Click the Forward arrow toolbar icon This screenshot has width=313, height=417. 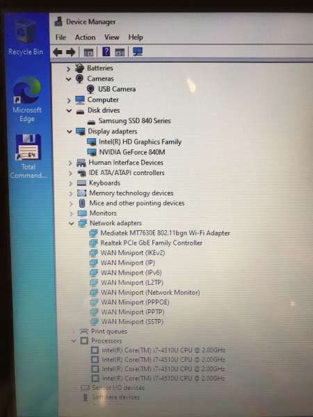(x=70, y=52)
